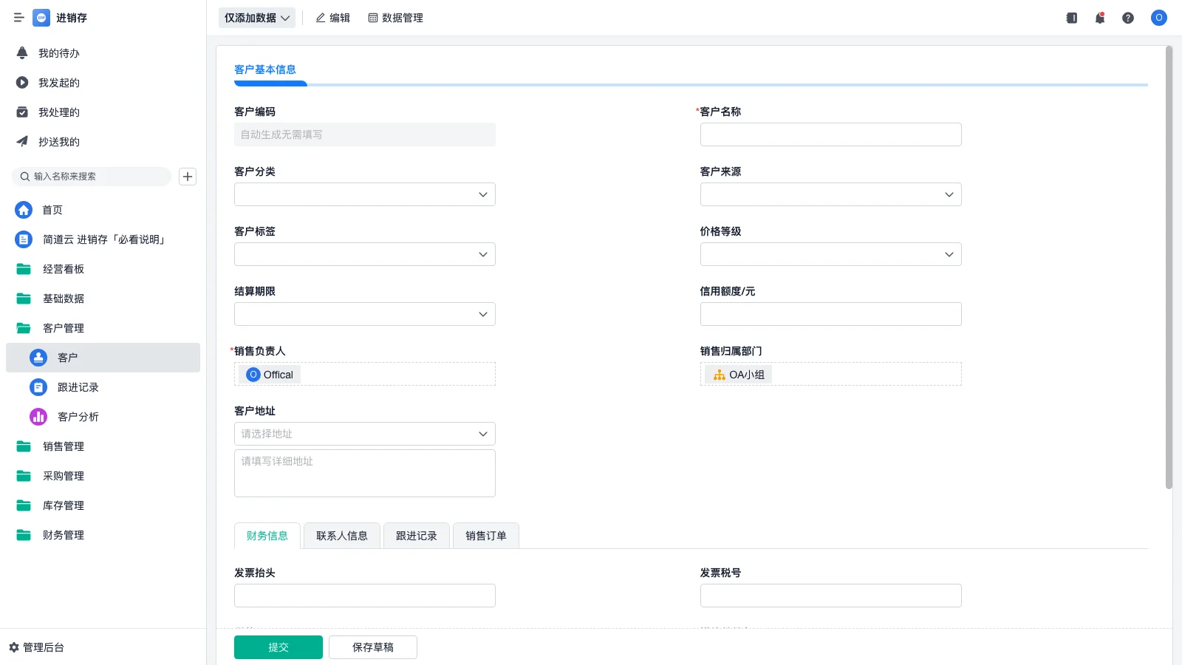The width and height of the screenshot is (1182, 665).
Task: Click the 保存草稿 button
Action: [373, 647]
